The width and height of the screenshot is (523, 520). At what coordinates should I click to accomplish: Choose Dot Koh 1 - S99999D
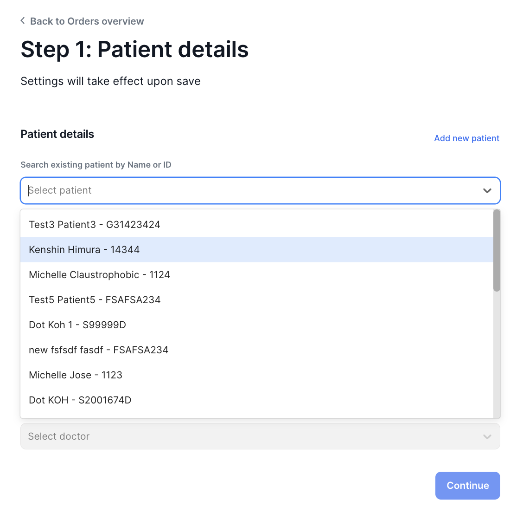(77, 325)
